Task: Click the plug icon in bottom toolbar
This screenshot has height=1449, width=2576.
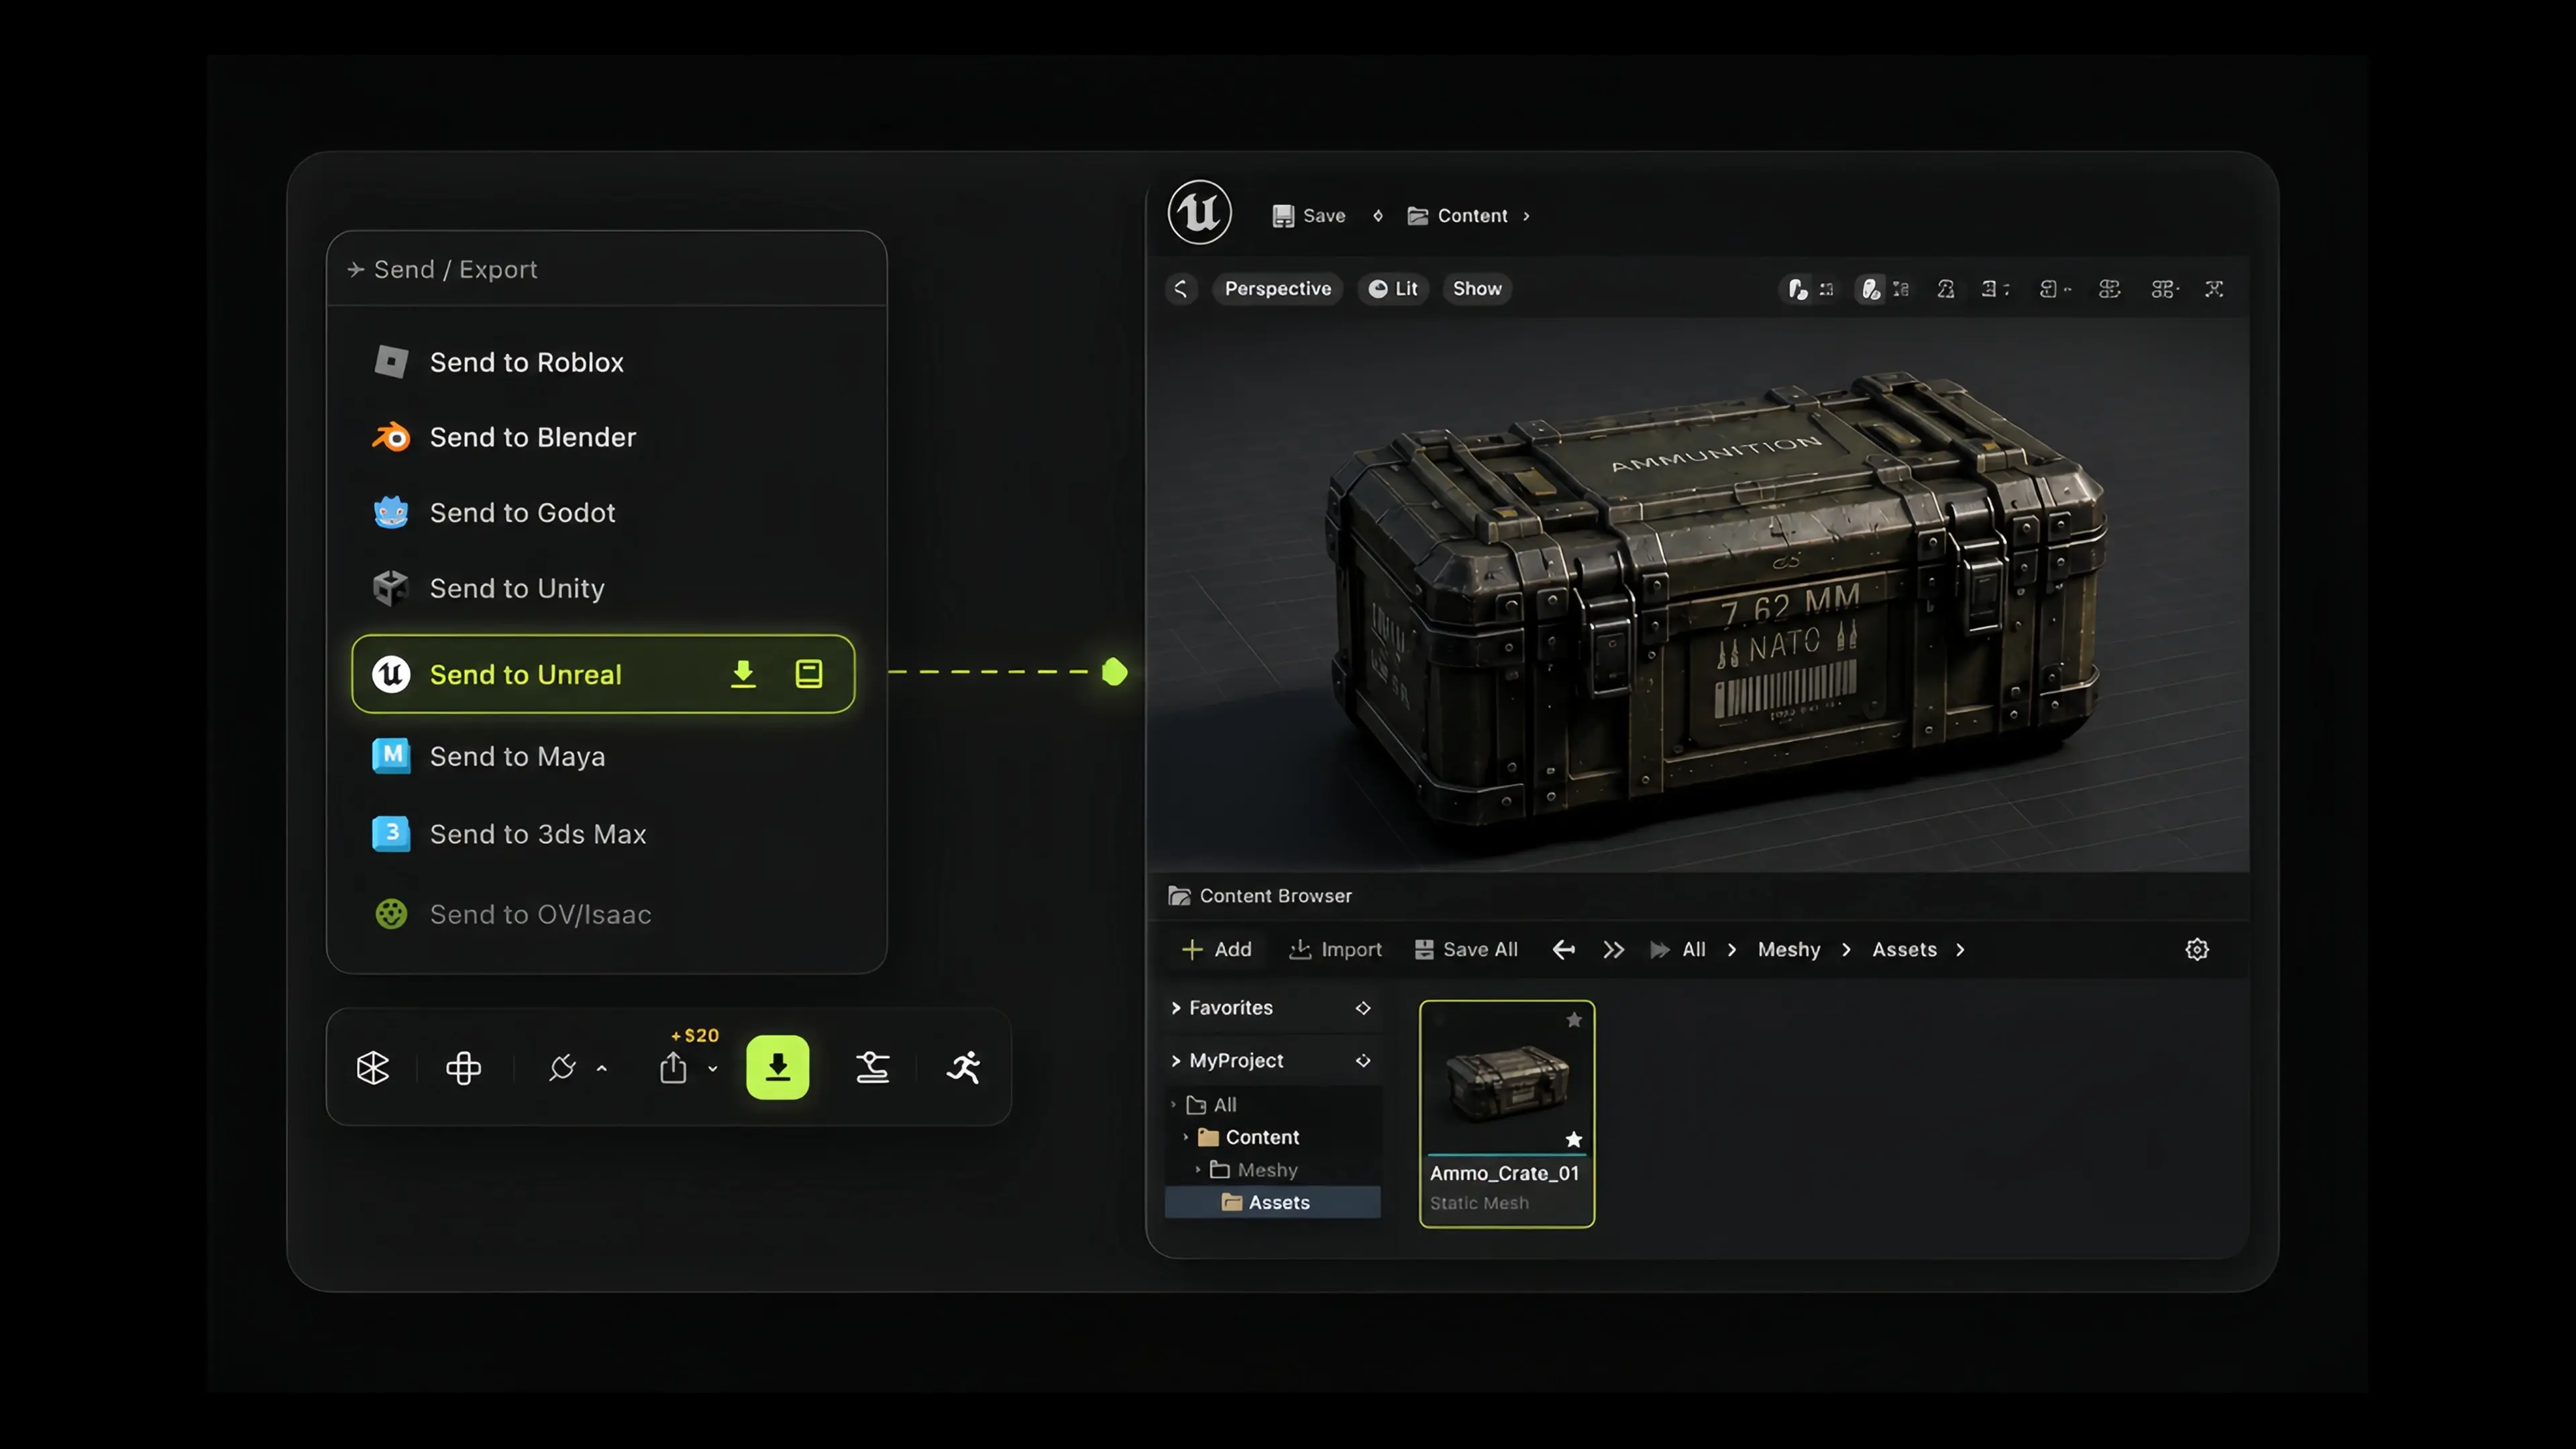Action: click(x=562, y=1068)
